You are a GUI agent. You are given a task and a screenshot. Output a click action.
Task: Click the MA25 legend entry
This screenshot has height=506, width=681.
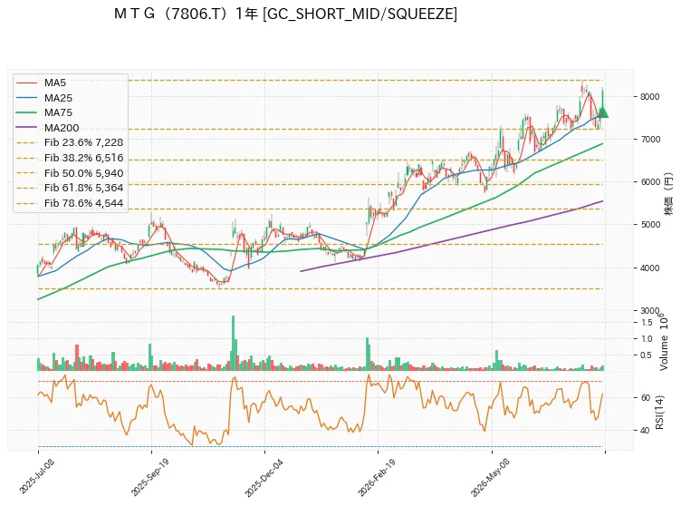coord(44,98)
